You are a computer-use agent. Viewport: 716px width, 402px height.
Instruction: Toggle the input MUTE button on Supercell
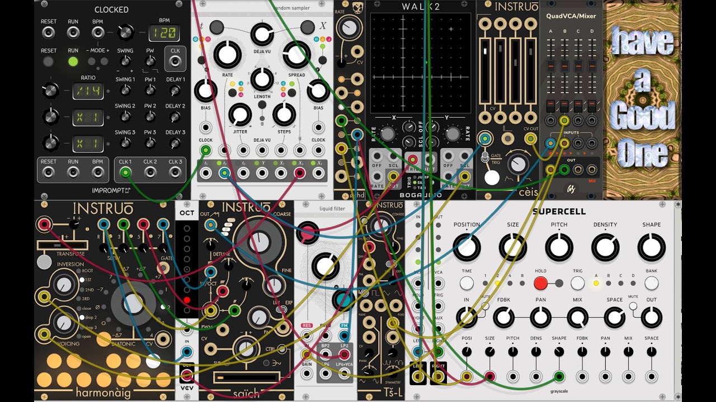coord(485,306)
